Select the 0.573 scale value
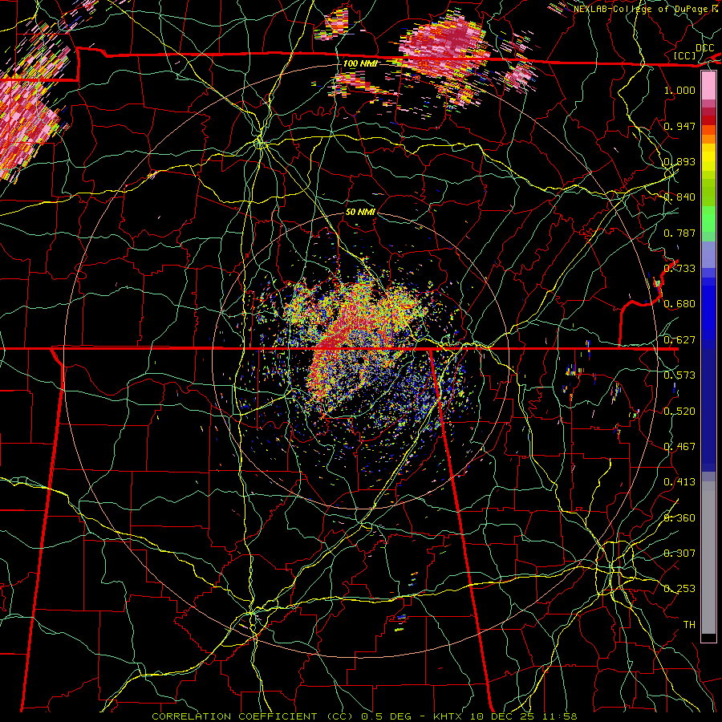Image resolution: width=722 pixels, height=722 pixels. 679,375
